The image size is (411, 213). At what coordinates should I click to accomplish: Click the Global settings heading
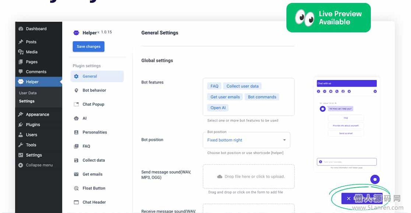(157, 60)
